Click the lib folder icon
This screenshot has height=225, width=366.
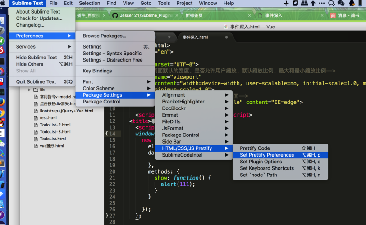36,90
